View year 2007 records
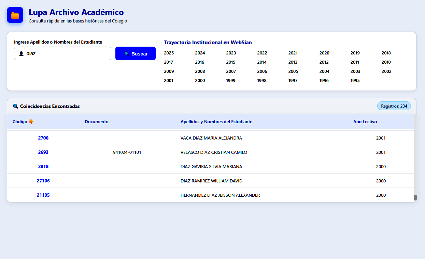The width and height of the screenshot is (425, 259). (x=231, y=71)
